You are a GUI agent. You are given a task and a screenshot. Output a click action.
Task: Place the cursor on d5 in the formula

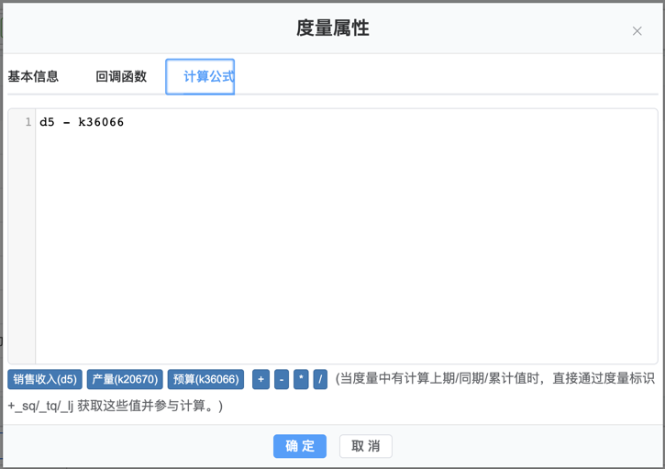pos(47,122)
